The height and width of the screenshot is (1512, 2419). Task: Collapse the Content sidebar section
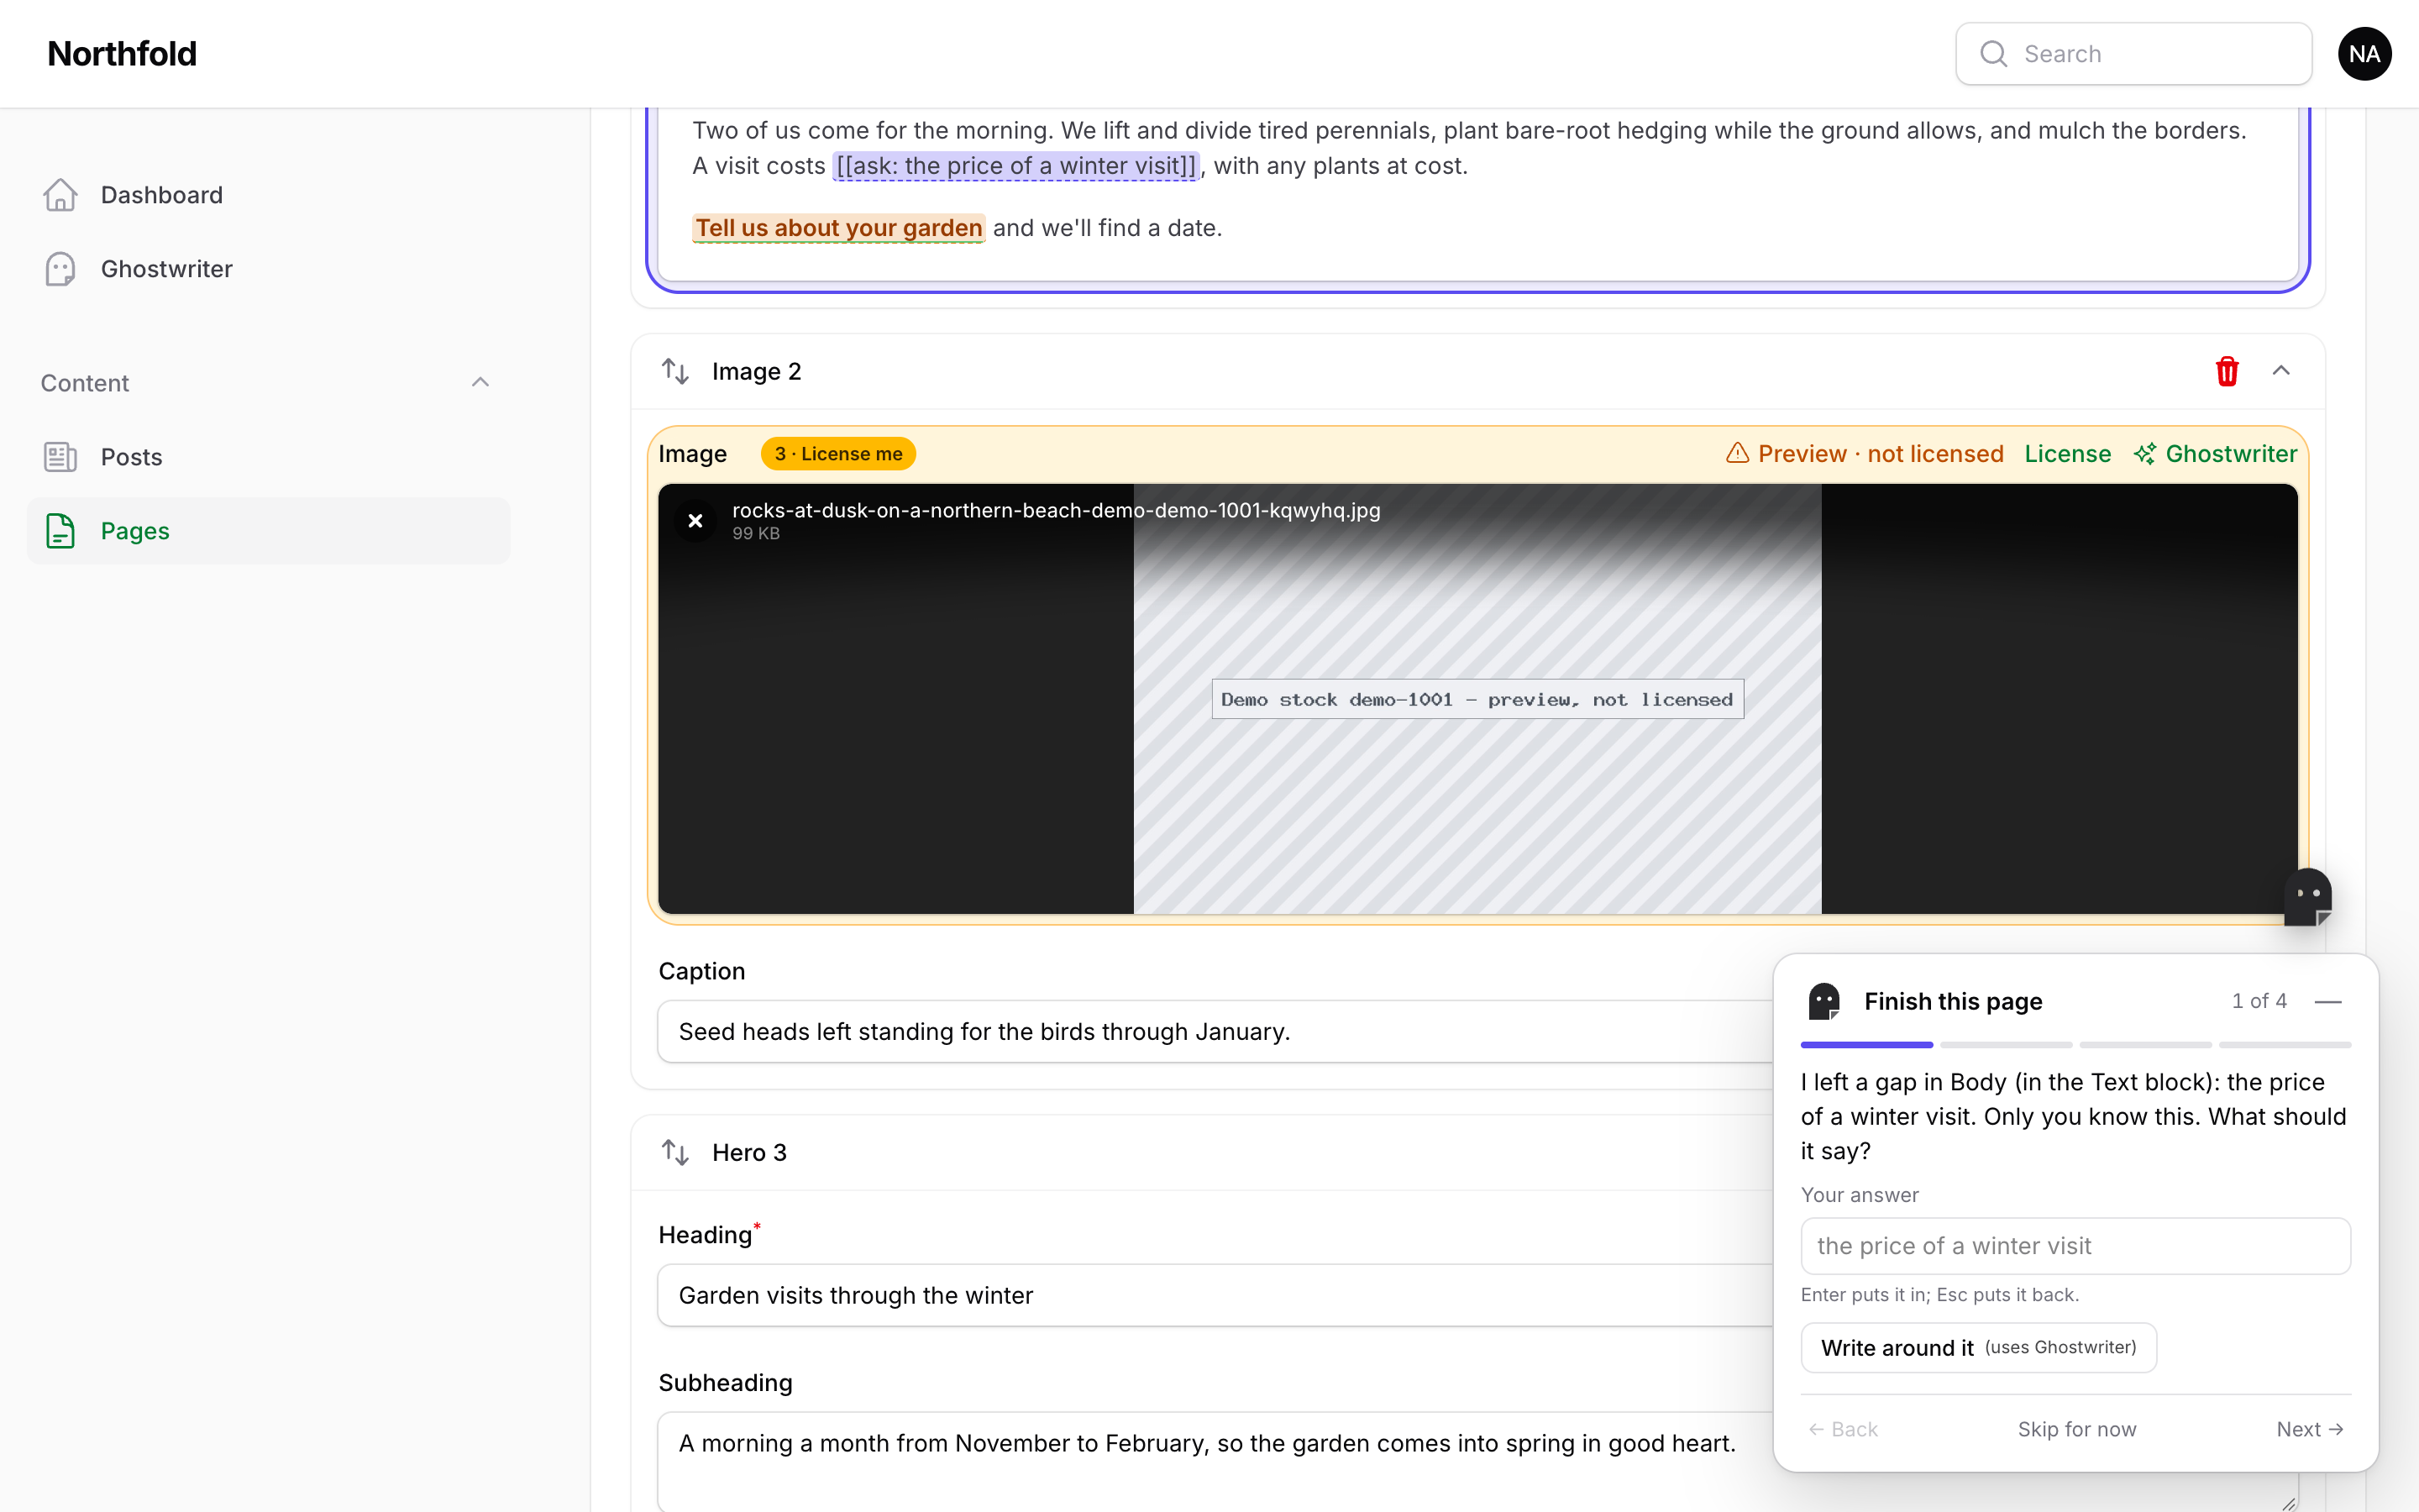[x=480, y=383]
